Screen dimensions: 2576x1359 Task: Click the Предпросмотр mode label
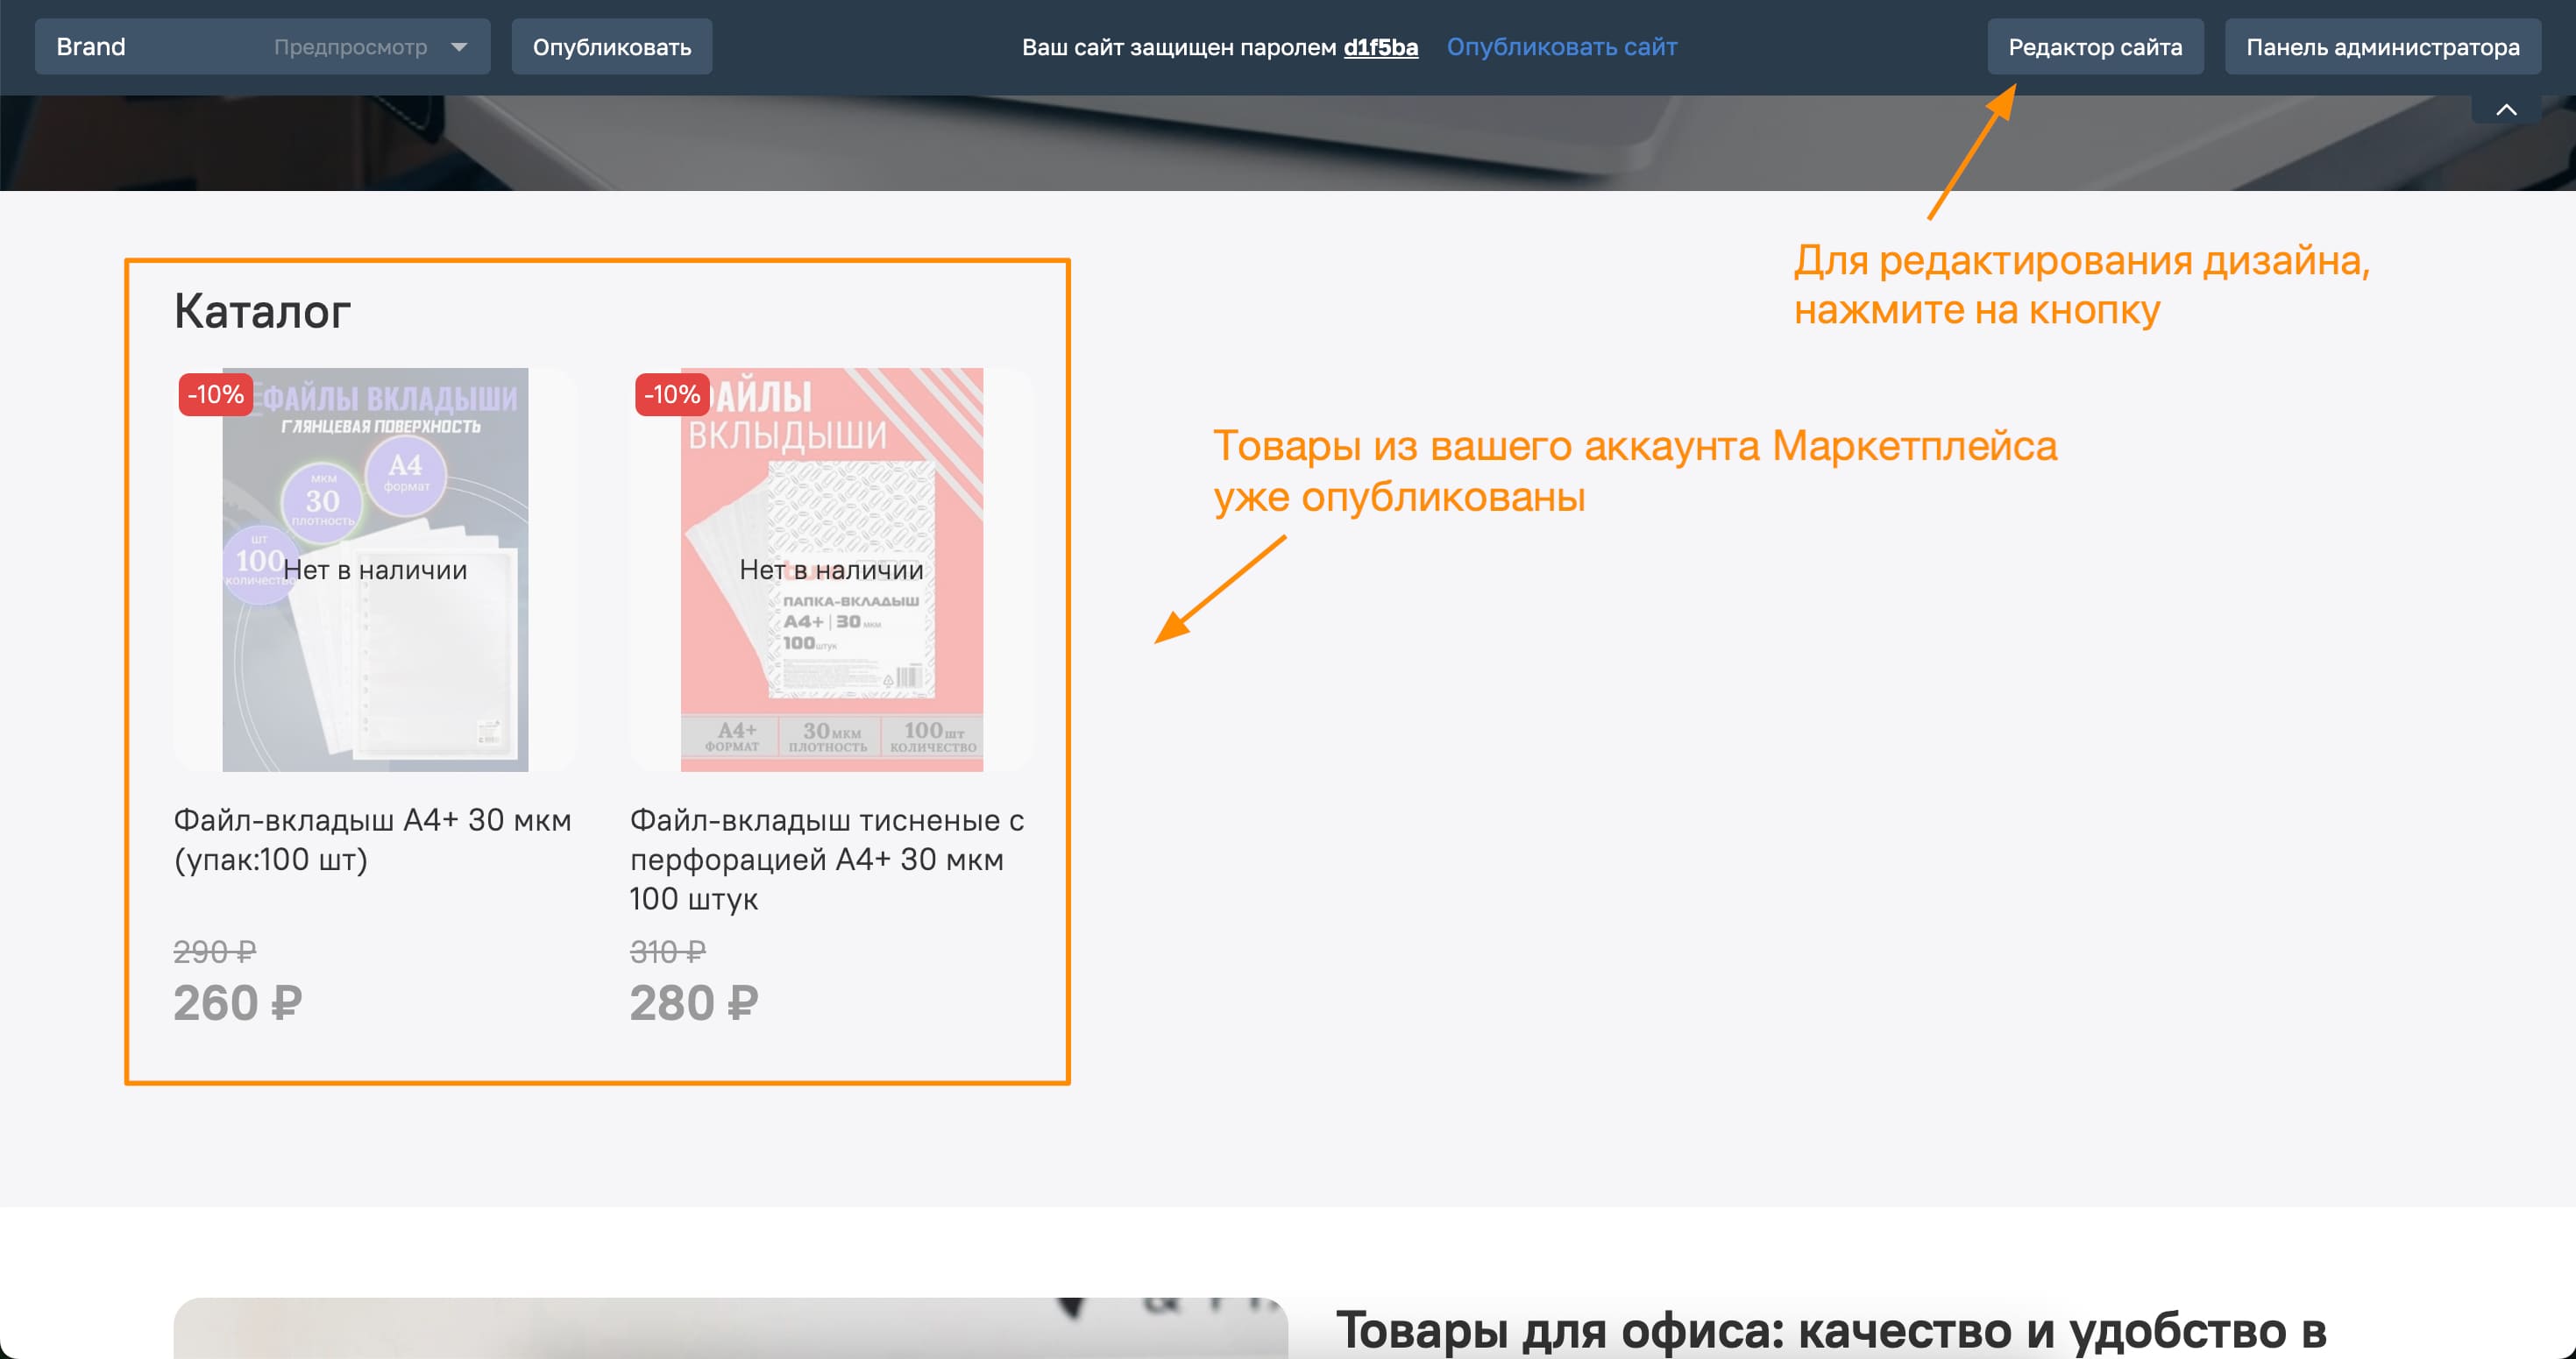click(x=350, y=47)
